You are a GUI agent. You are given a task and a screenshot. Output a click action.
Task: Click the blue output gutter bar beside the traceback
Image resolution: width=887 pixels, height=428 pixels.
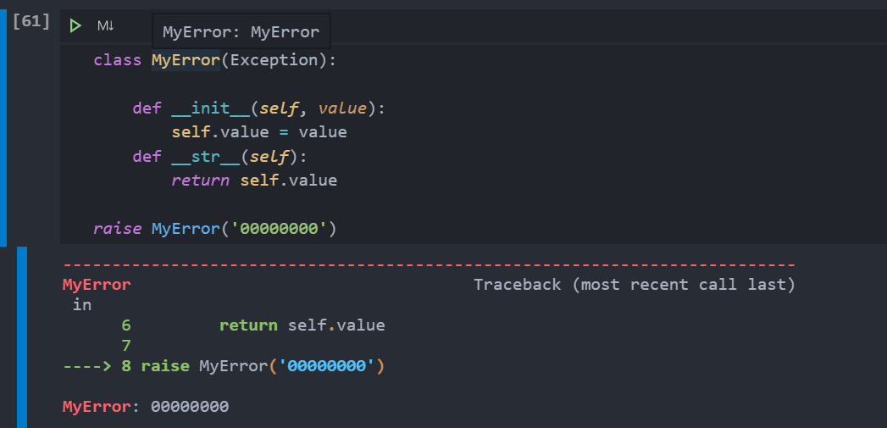pos(22,336)
